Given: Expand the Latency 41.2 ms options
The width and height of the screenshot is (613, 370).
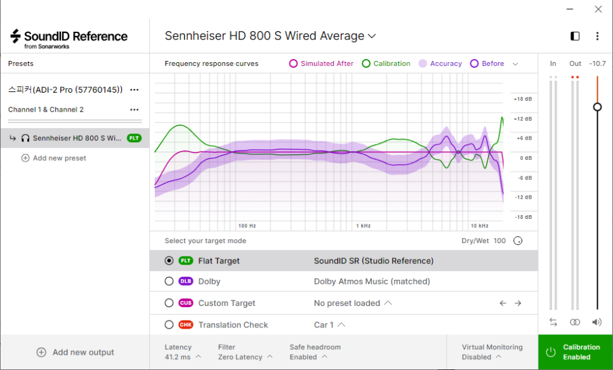Looking at the screenshot, I should [183, 352].
